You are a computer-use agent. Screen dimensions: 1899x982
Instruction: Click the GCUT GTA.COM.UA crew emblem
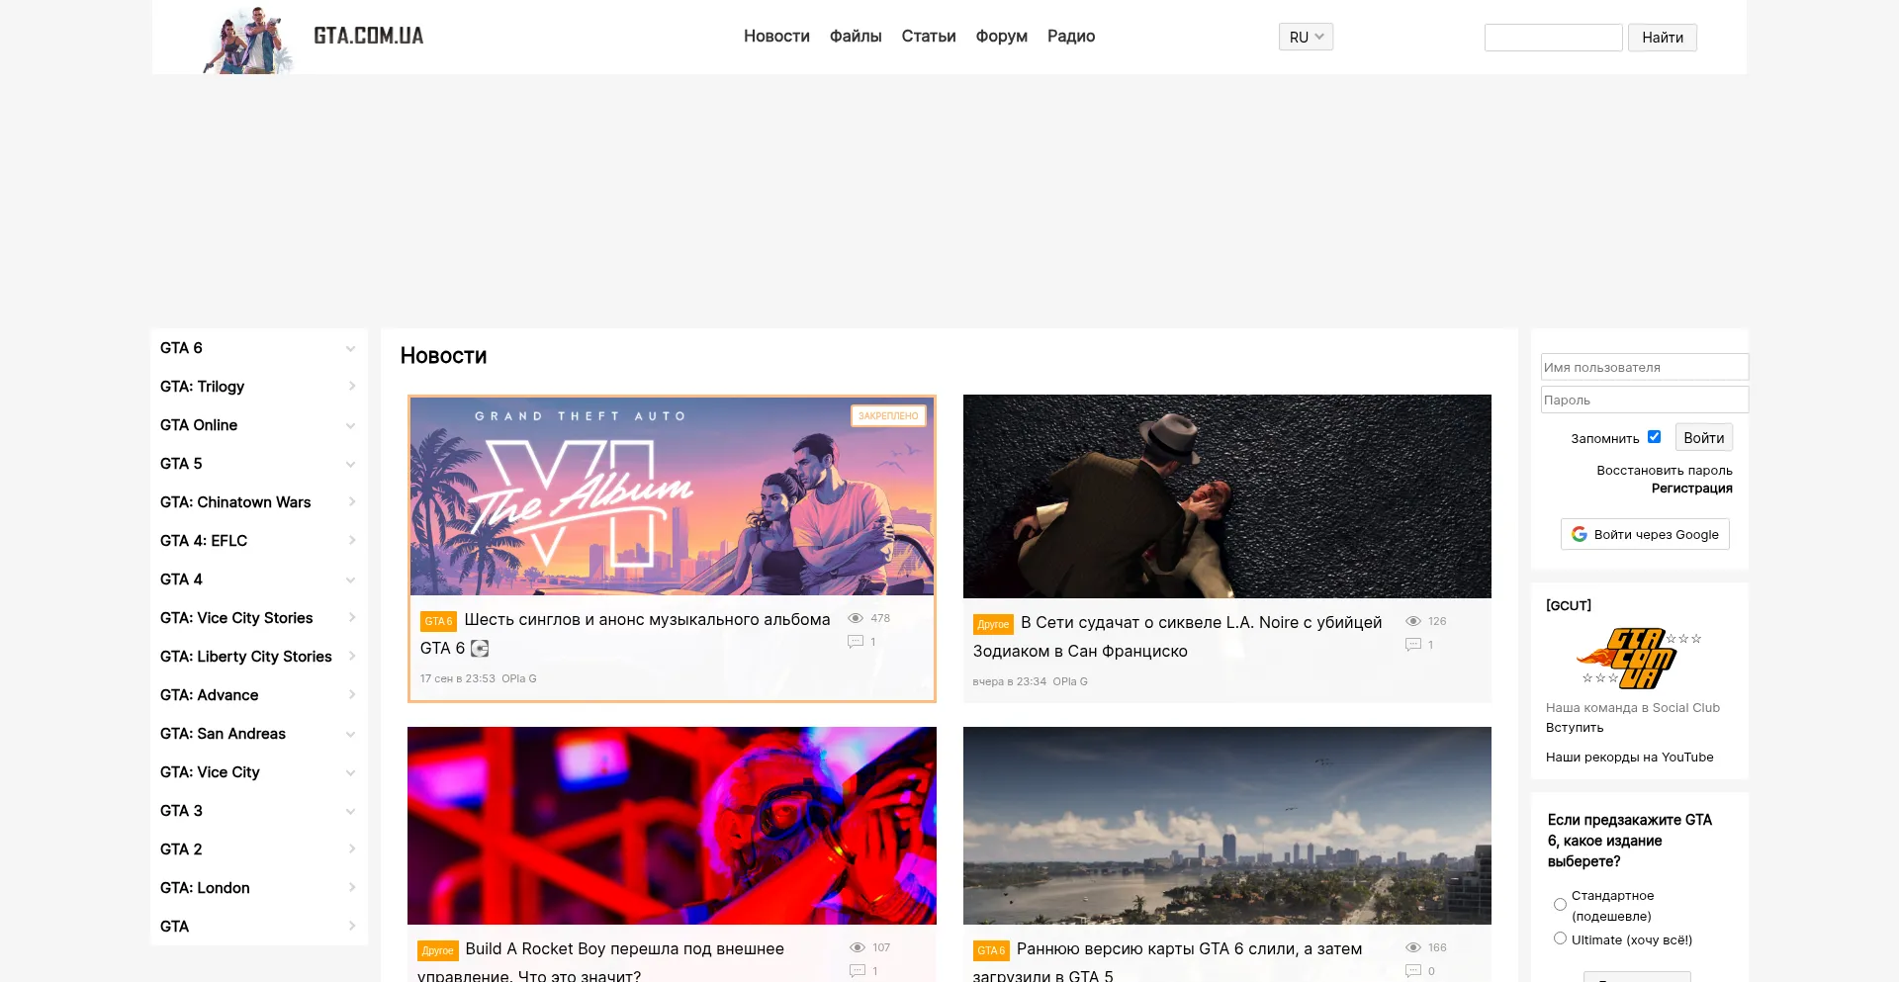click(1639, 658)
